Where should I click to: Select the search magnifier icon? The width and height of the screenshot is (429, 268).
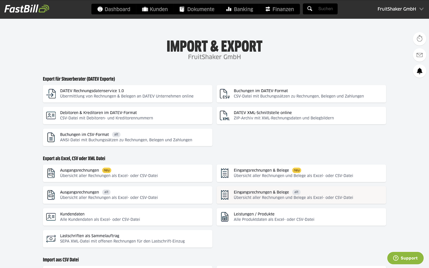[310, 9]
